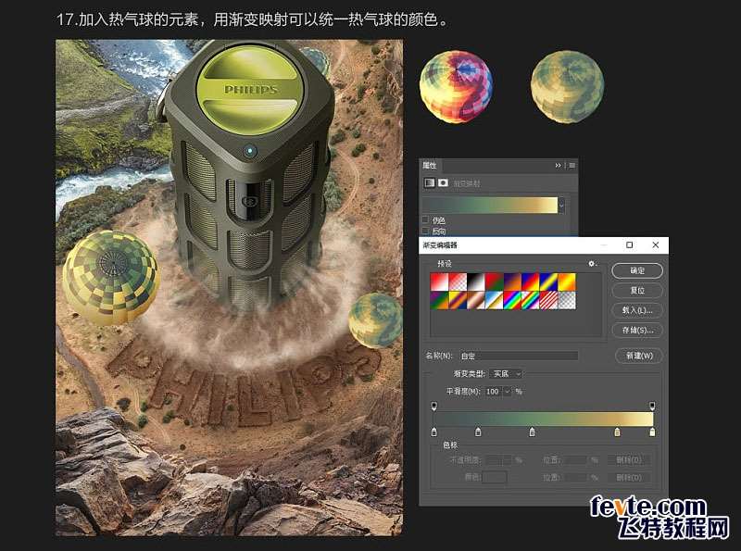741x551 pixels.
Task: Choose the last checkerboard transparent preset
Action: coord(567,301)
